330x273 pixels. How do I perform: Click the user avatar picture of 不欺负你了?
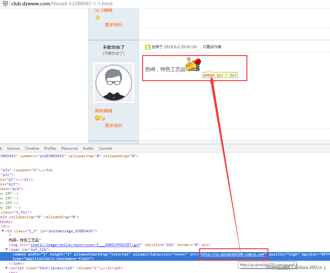113,83
